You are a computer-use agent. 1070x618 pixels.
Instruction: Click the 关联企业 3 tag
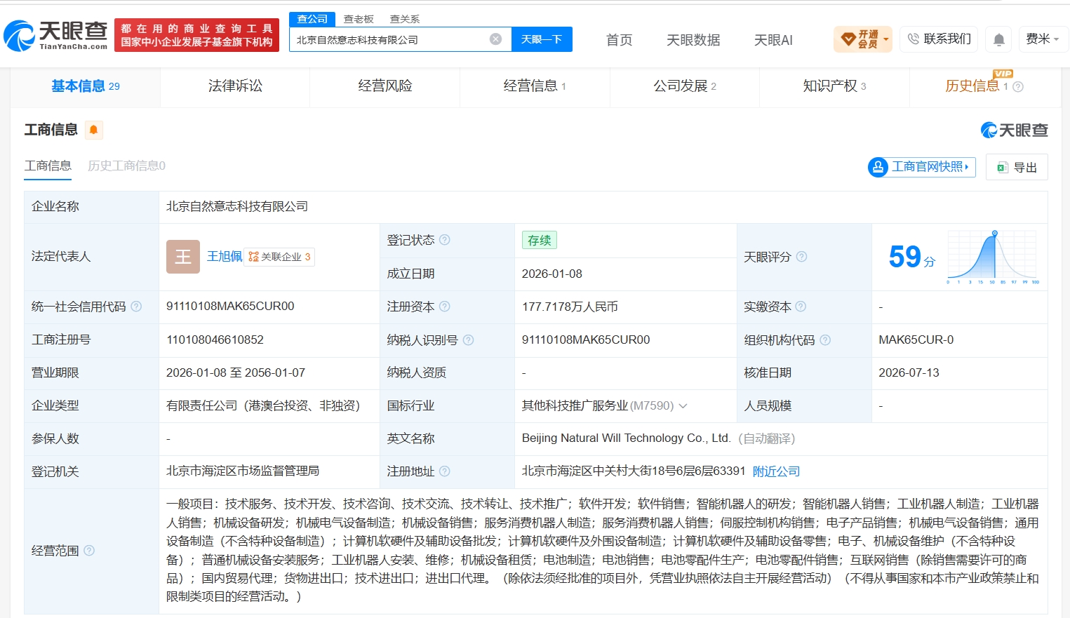[x=279, y=257]
